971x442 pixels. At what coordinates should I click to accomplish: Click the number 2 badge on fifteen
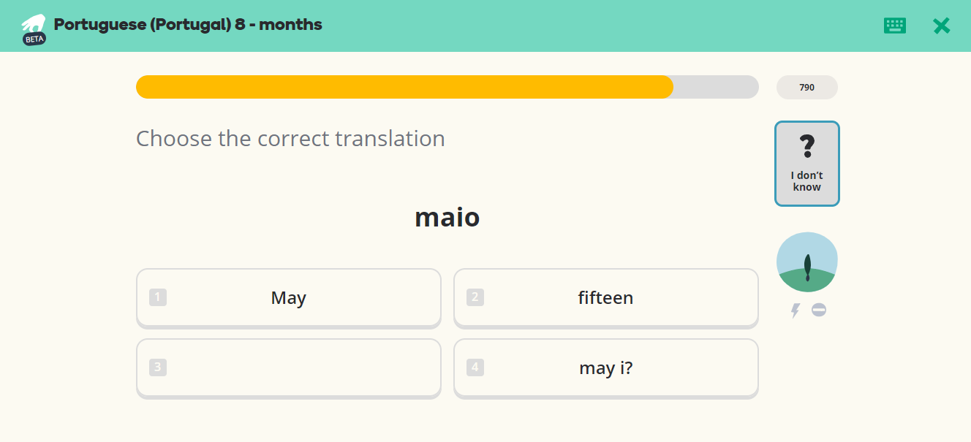tap(475, 297)
